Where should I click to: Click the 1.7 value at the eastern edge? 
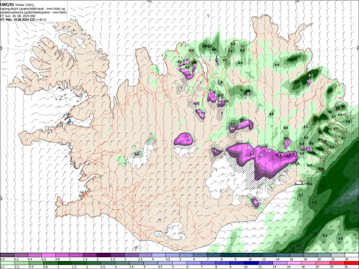(x=355, y=164)
